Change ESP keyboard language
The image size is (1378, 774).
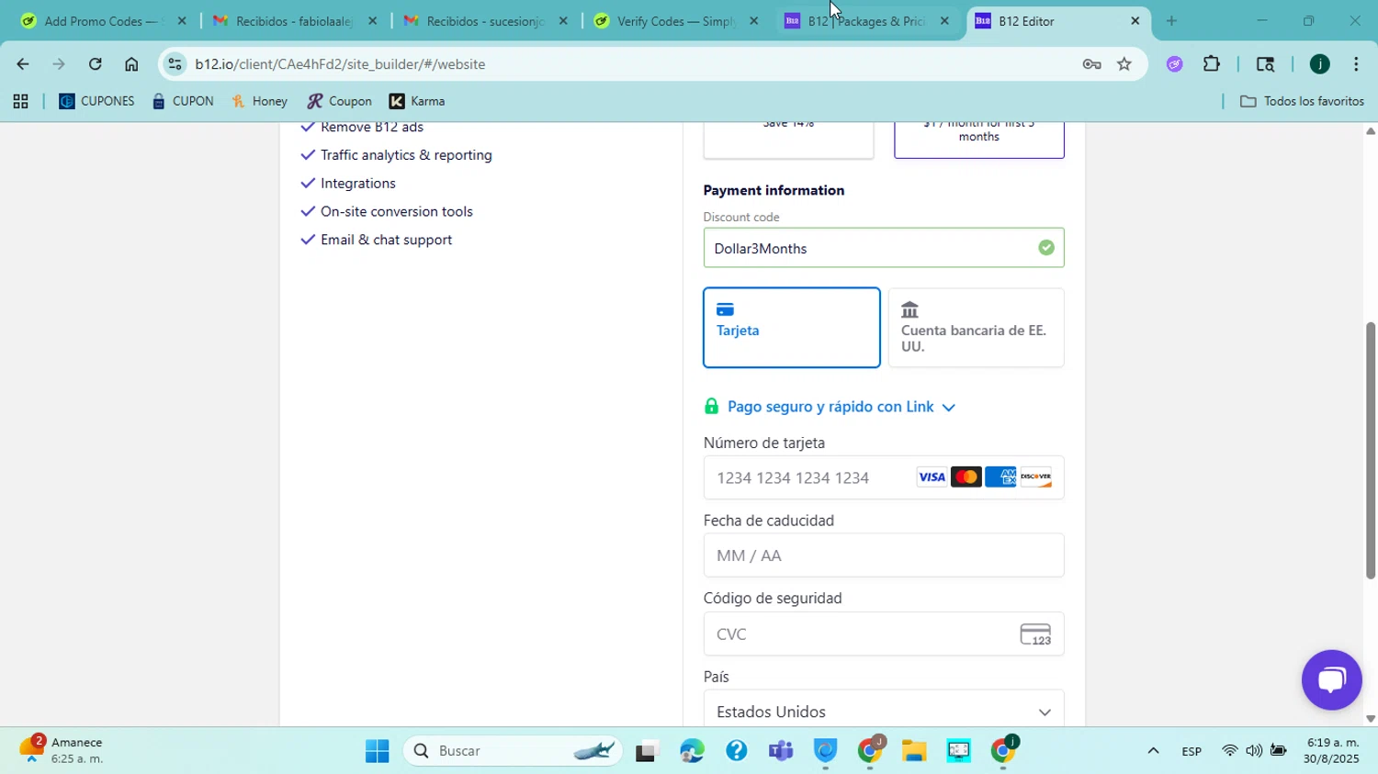pos(1192,751)
